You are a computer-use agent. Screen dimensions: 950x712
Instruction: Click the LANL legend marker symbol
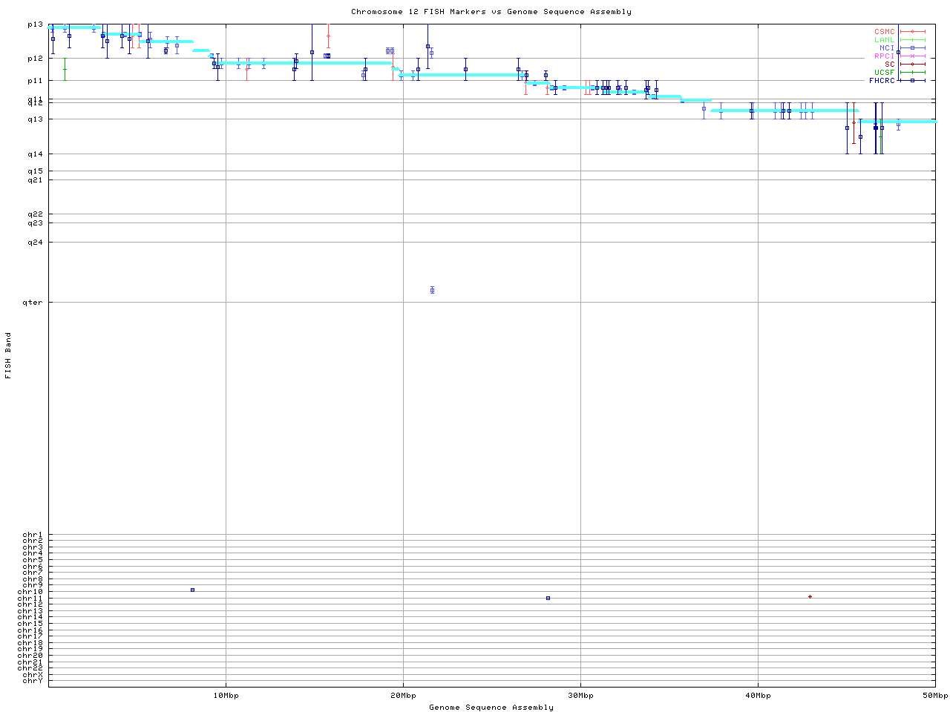point(912,40)
